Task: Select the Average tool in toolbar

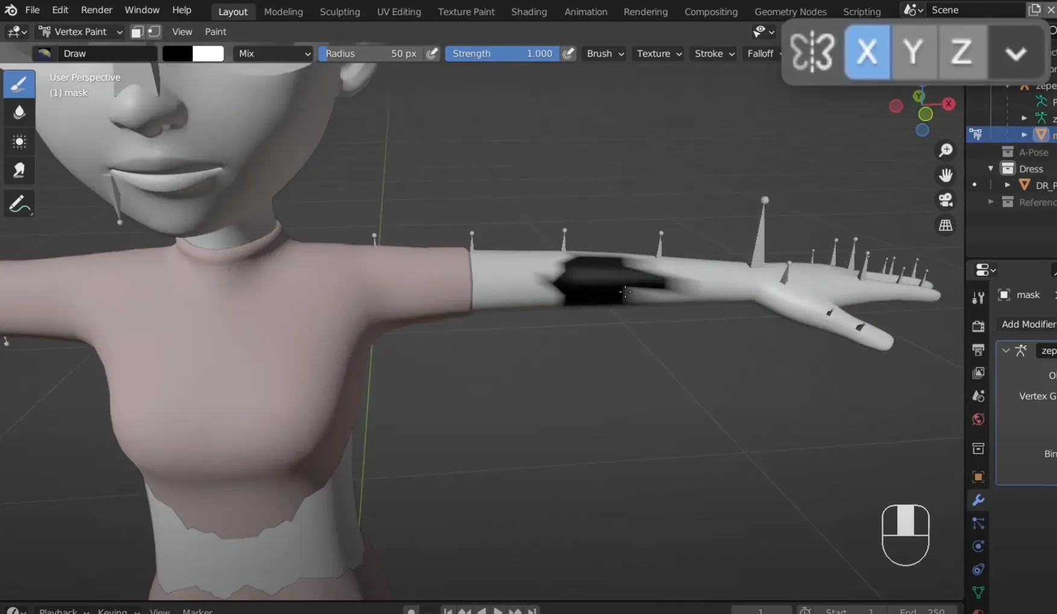Action: click(x=19, y=141)
